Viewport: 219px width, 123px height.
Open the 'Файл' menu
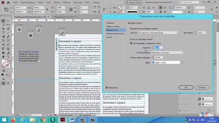point(15,2)
